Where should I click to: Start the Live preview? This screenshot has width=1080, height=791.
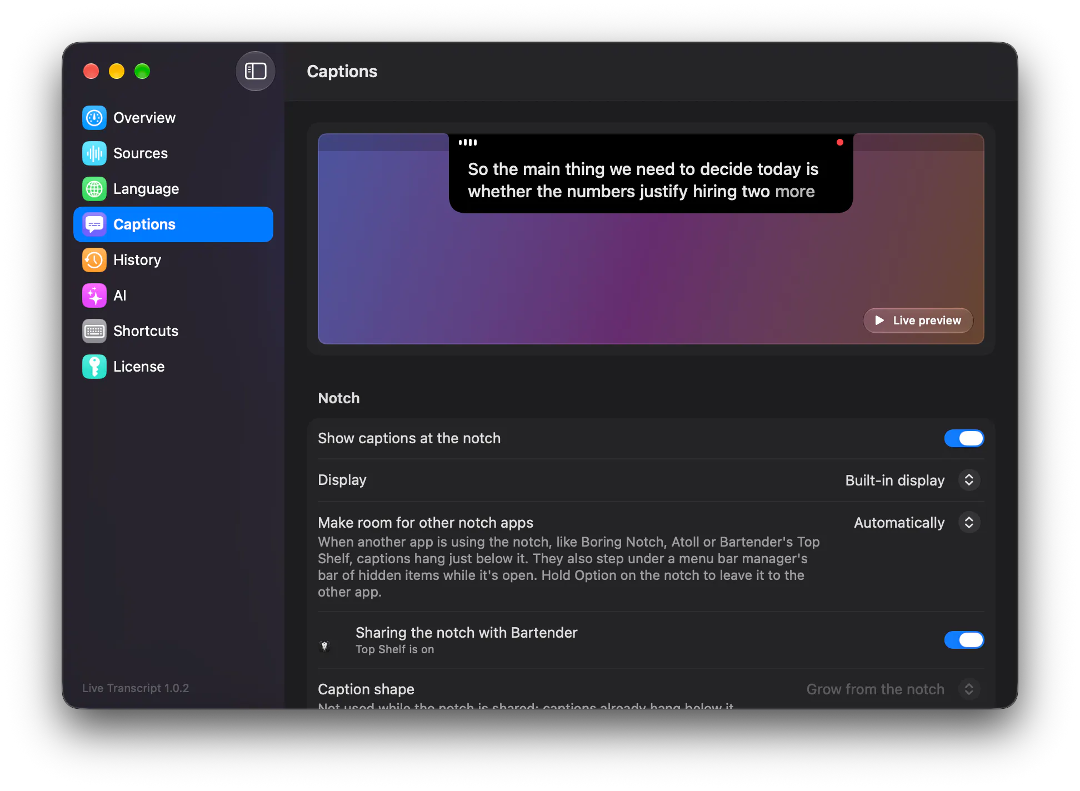[918, 321]
